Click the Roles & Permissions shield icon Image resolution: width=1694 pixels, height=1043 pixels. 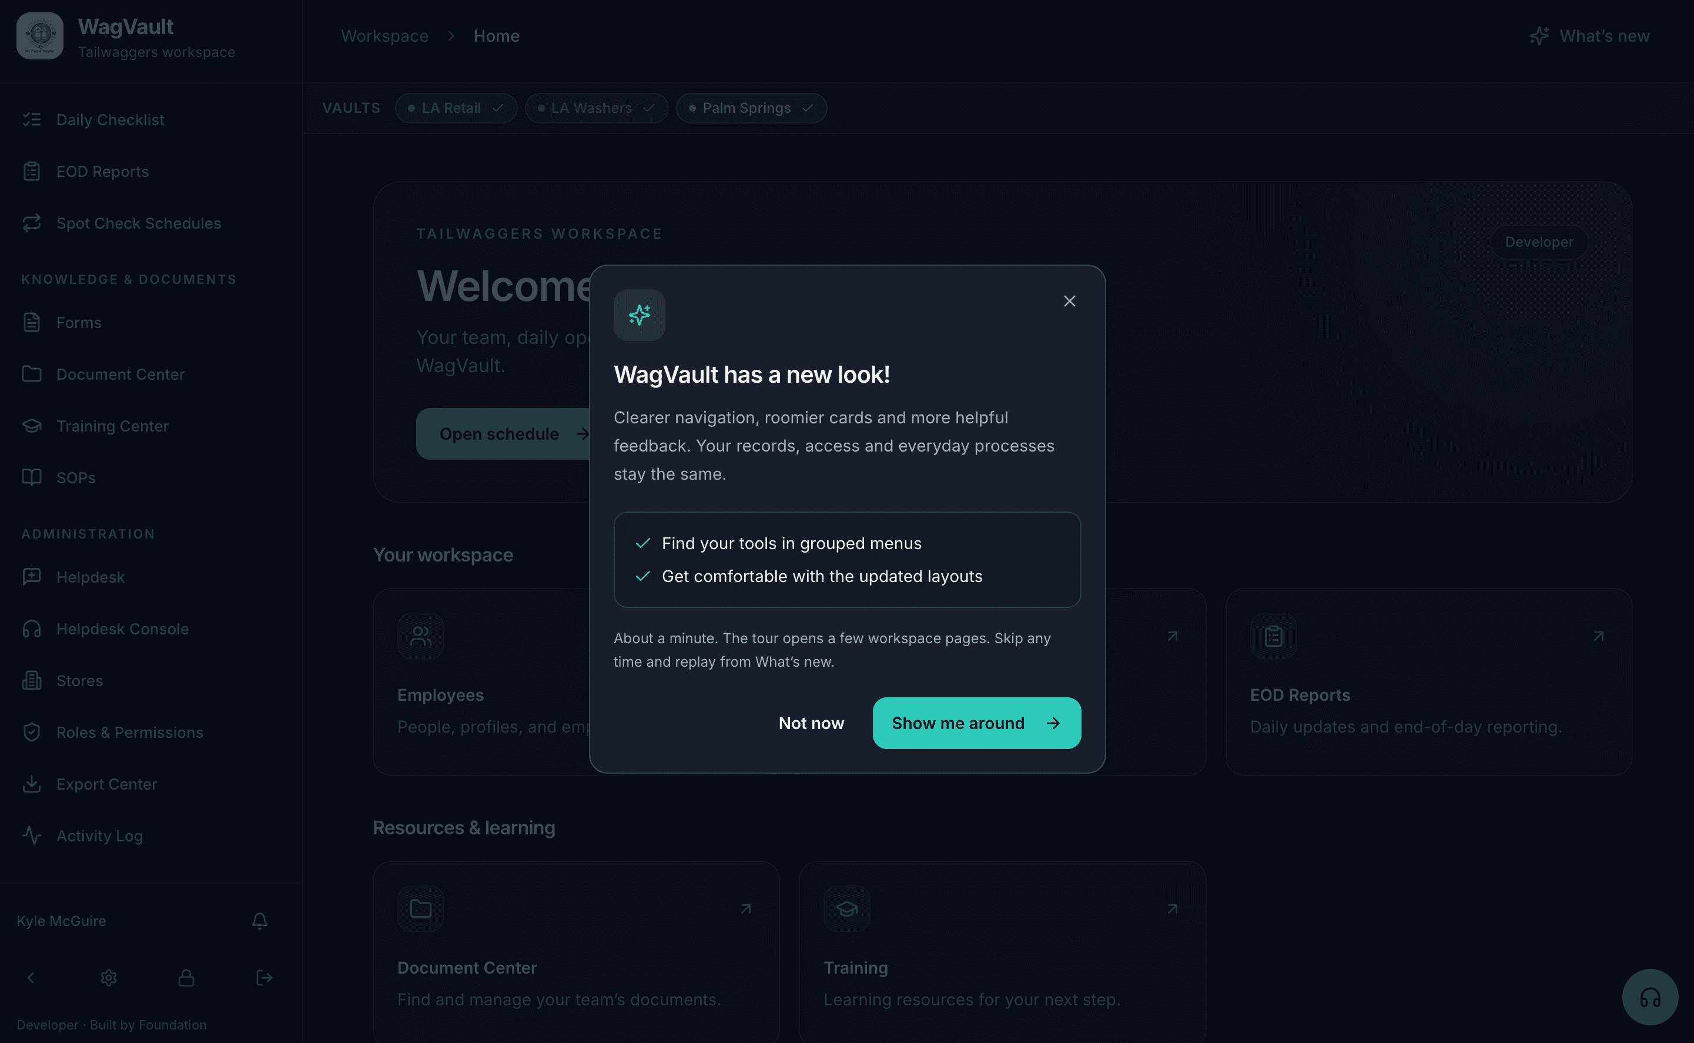[x=32, y=732]
